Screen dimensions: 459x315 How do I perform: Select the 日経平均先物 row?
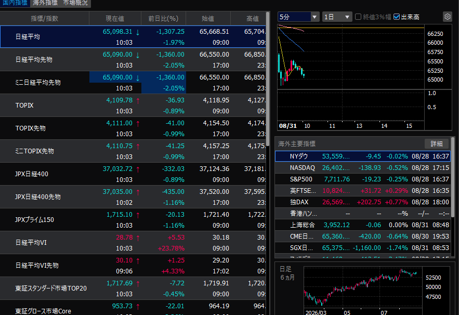(133, 59)
